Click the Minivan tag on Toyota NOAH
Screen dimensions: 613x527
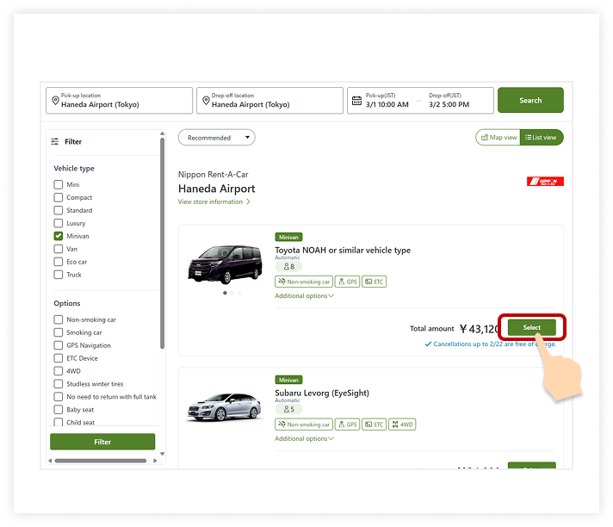[288, 237]
